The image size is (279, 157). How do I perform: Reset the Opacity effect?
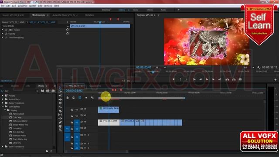(67, 33)
